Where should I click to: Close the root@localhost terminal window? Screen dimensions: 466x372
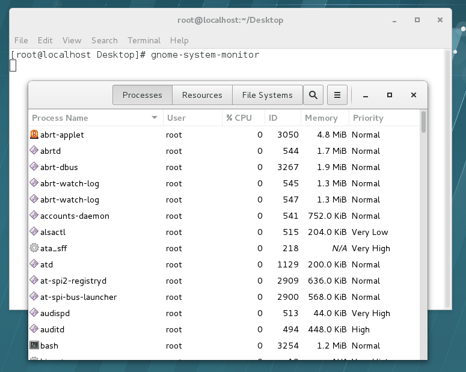point(440,20)
